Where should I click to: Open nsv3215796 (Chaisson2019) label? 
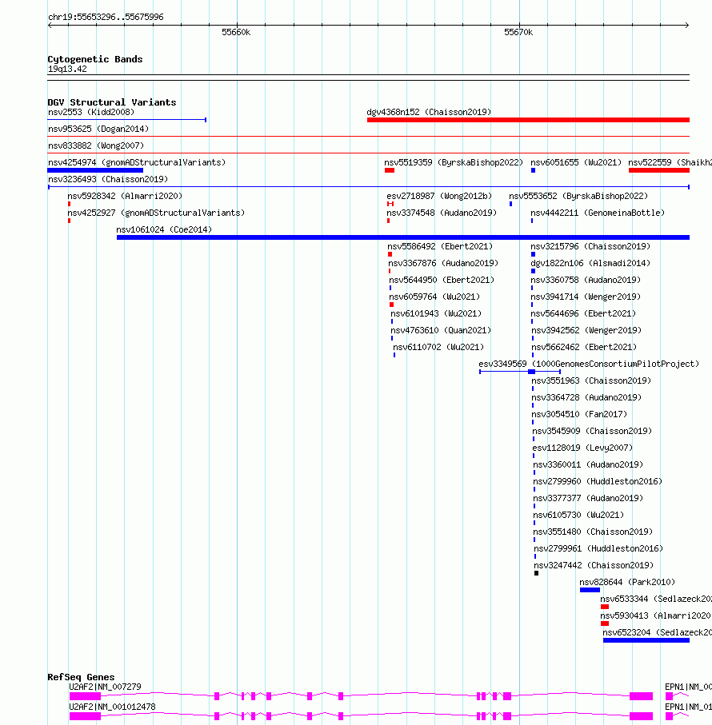click(x=590, y=246)
